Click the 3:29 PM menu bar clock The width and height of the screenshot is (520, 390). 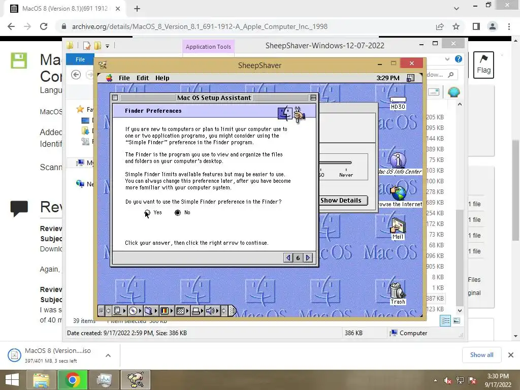pos(387,78)
